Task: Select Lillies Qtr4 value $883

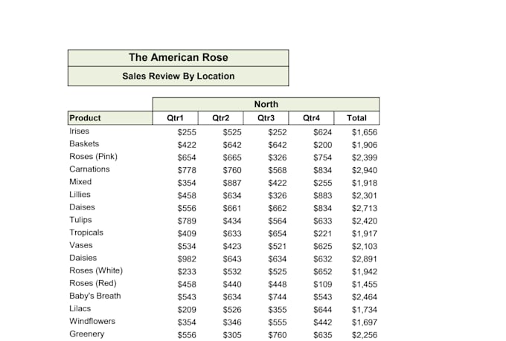Action: (x=322, y=195)
